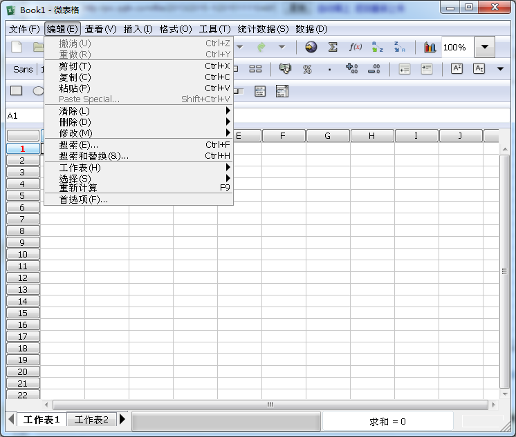Toggle superscript formatting button
Screen dimensions: 516x437
point(457,68)
